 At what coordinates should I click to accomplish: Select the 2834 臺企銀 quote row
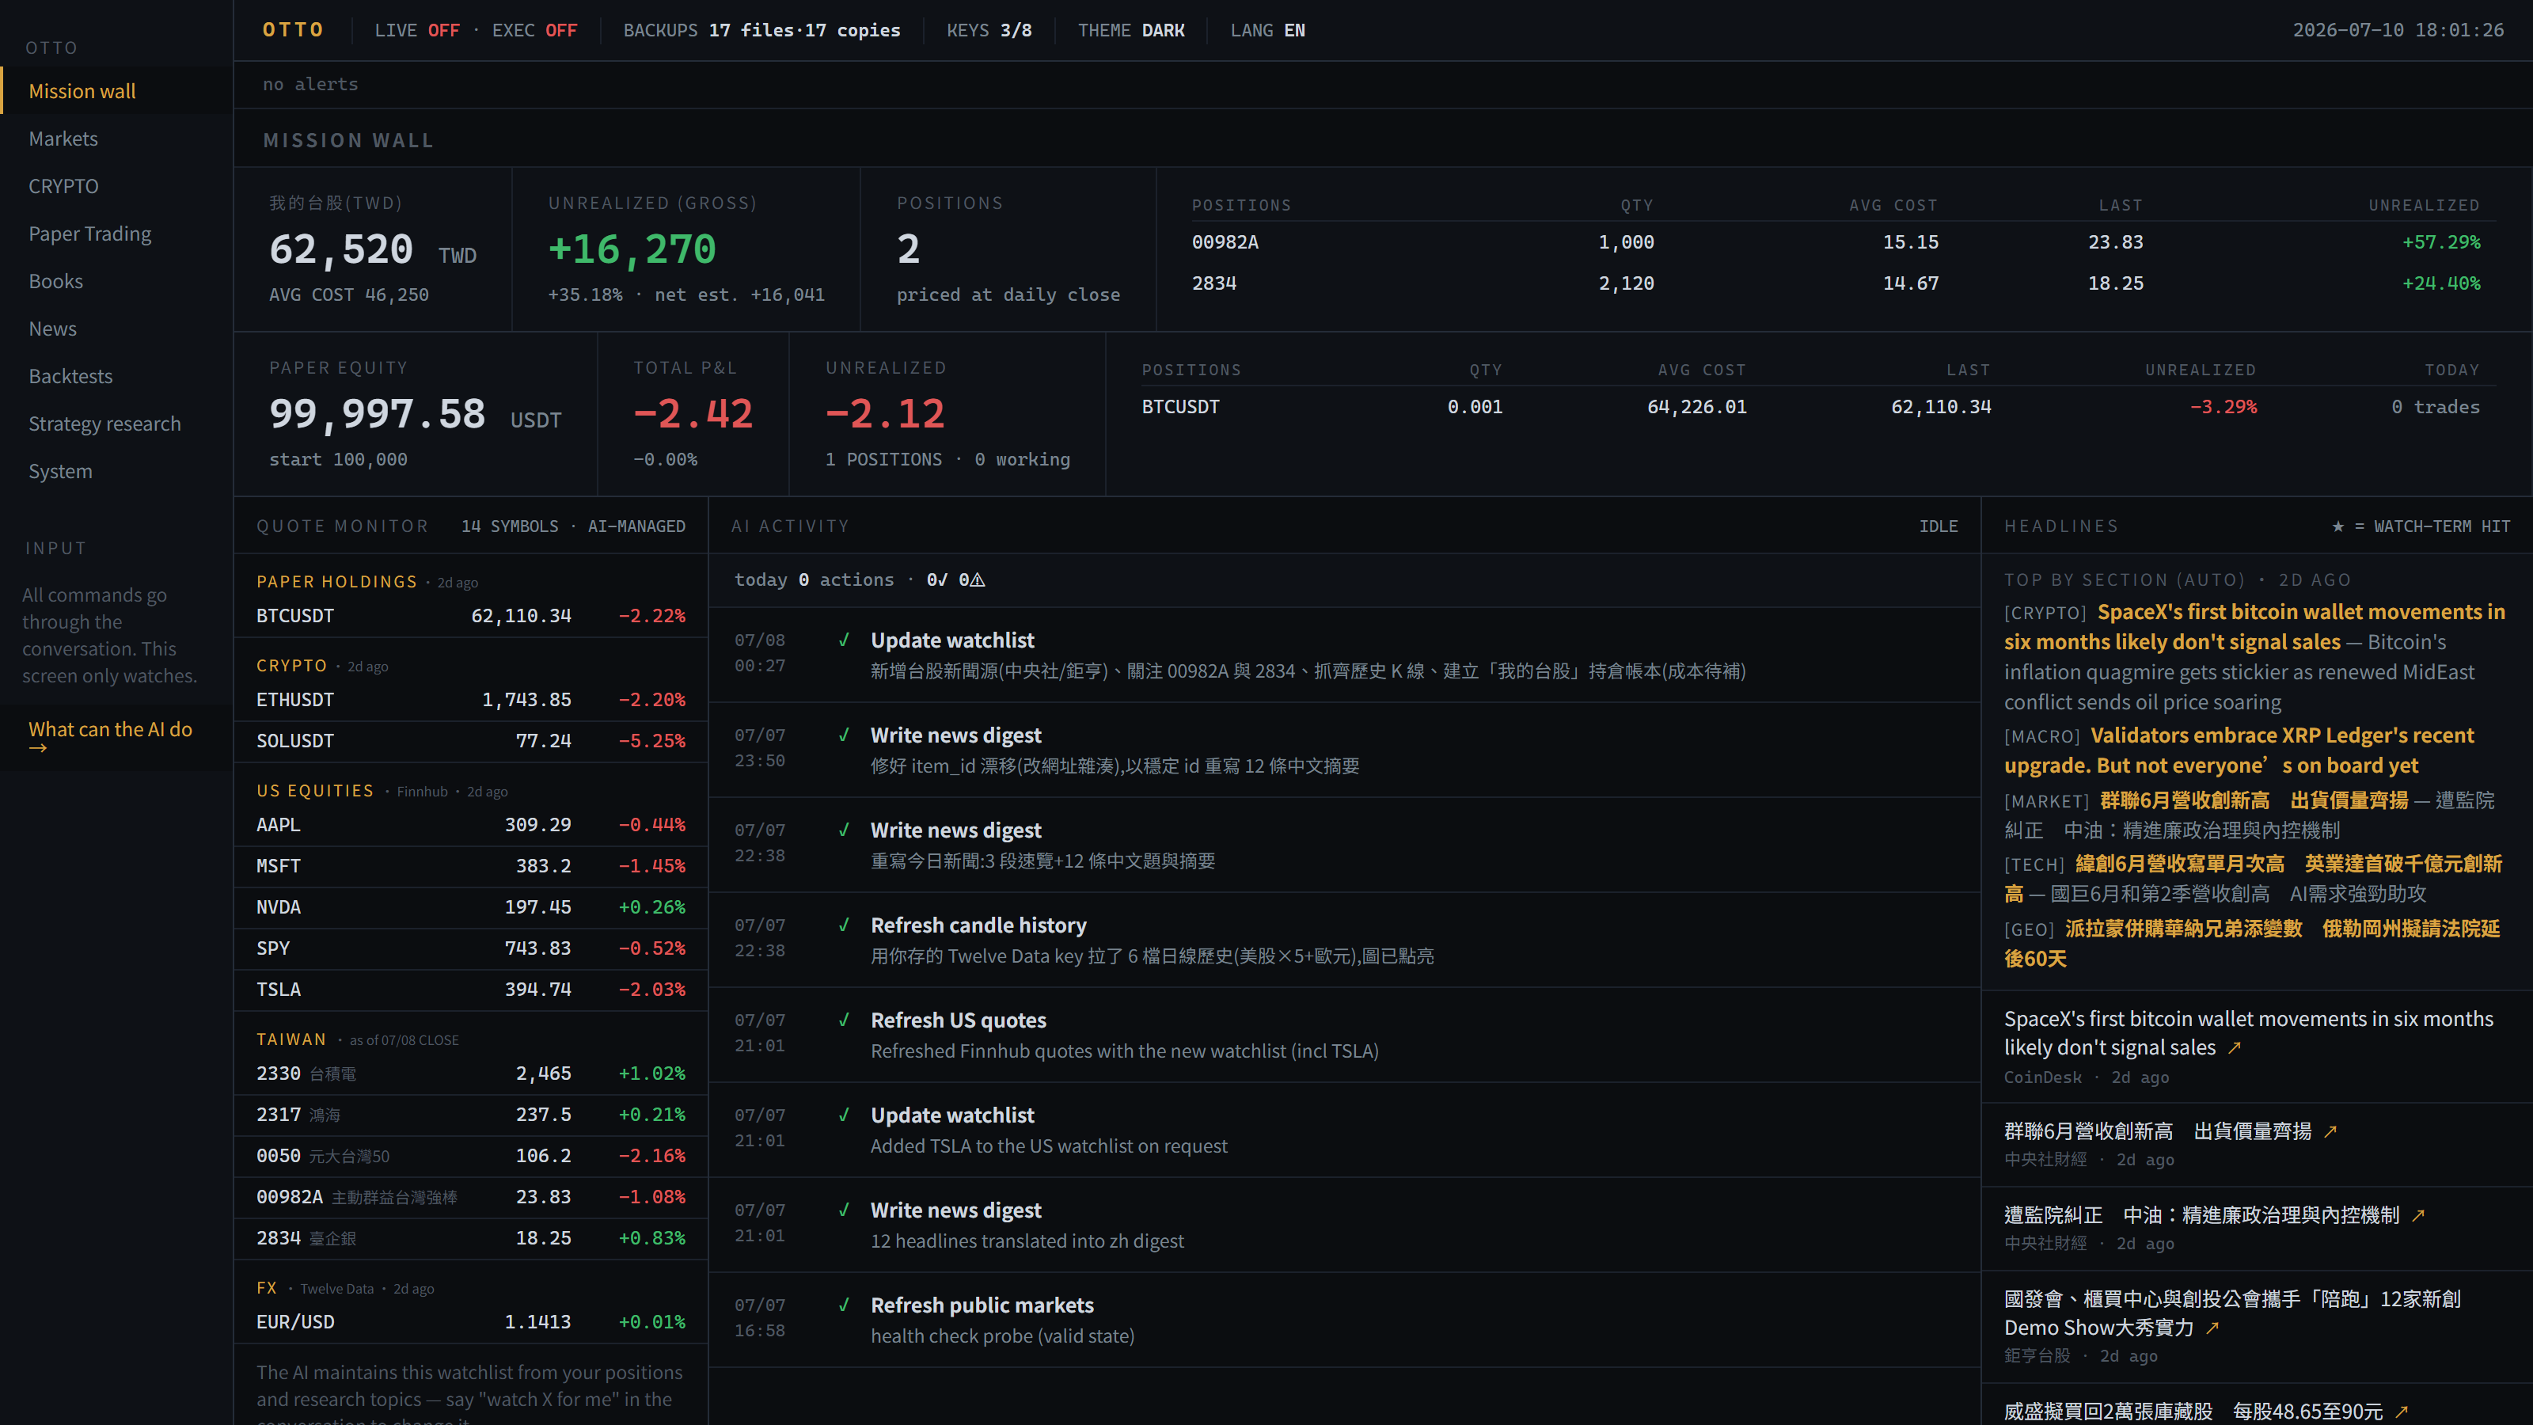[x=470, y=1239]
